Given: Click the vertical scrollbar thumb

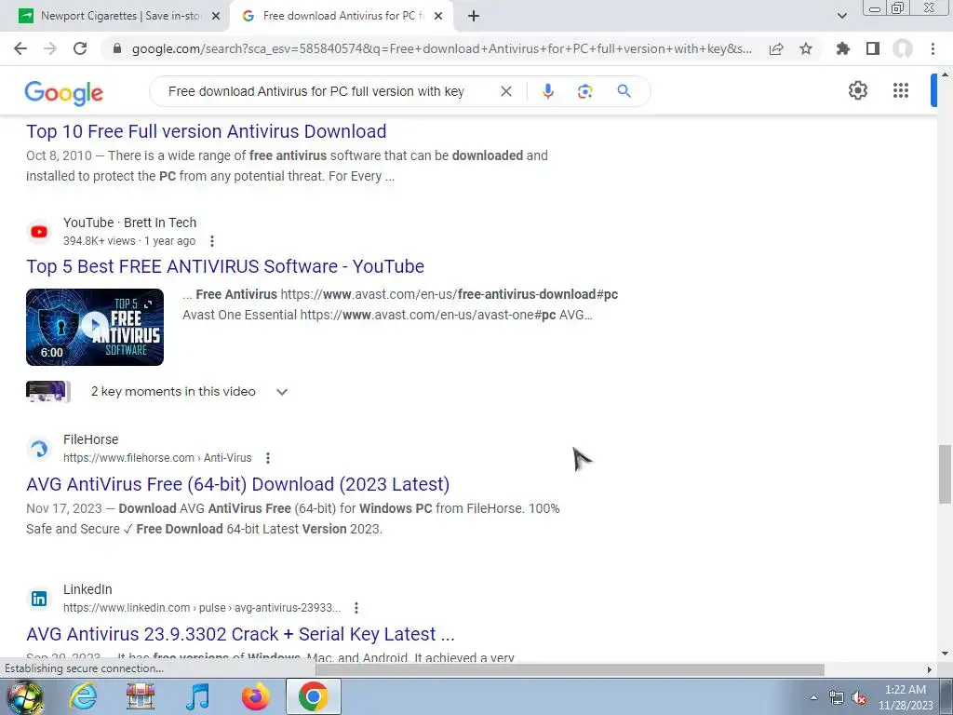Looking at the screenshot, I should 945,474.
